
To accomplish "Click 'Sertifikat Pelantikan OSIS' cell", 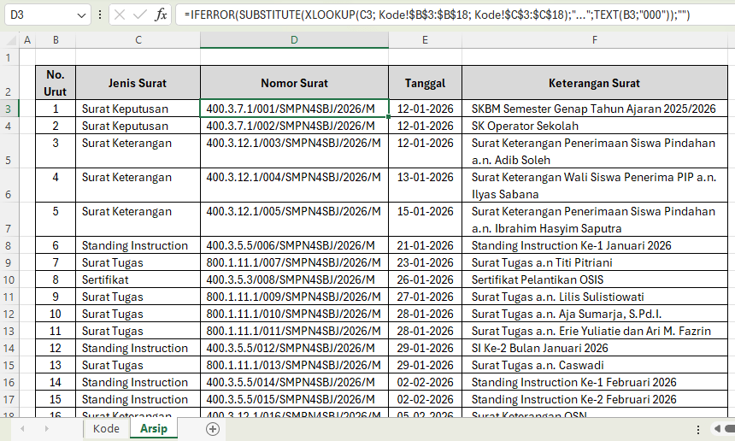I will [594, 279].
